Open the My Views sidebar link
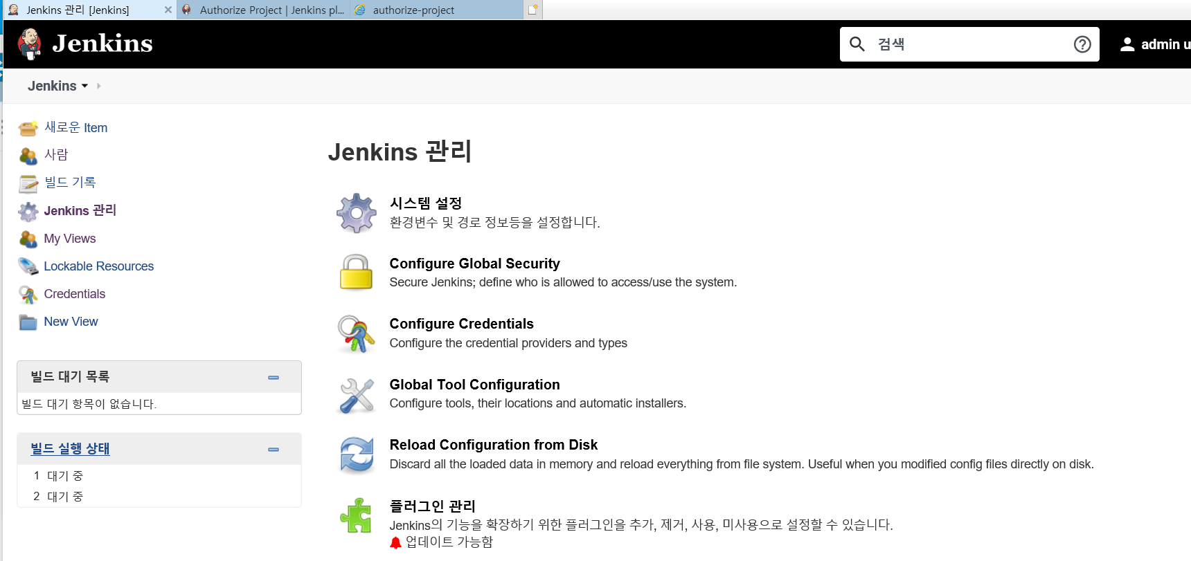Image resolution: width=1191 pixels, height=561 pixels. click(70, 239)
